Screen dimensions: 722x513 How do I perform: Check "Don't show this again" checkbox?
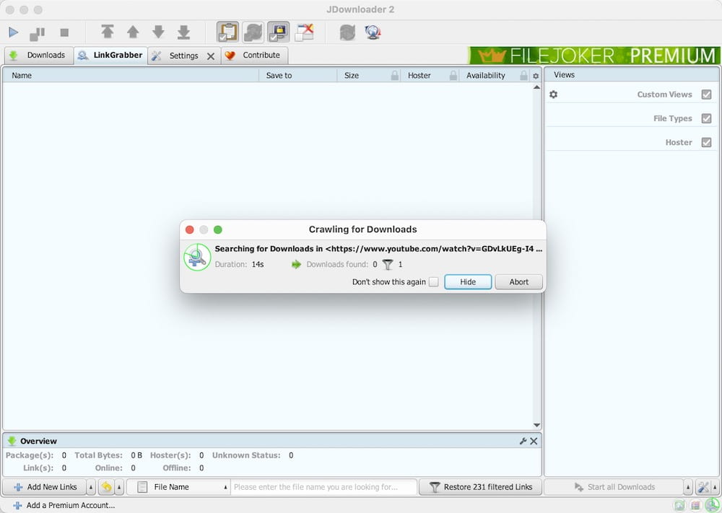coord(433,282)
